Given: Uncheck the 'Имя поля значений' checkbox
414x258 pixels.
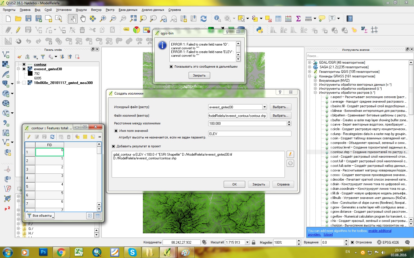Looking at the screenshot, I should click(x=116, y=131).
